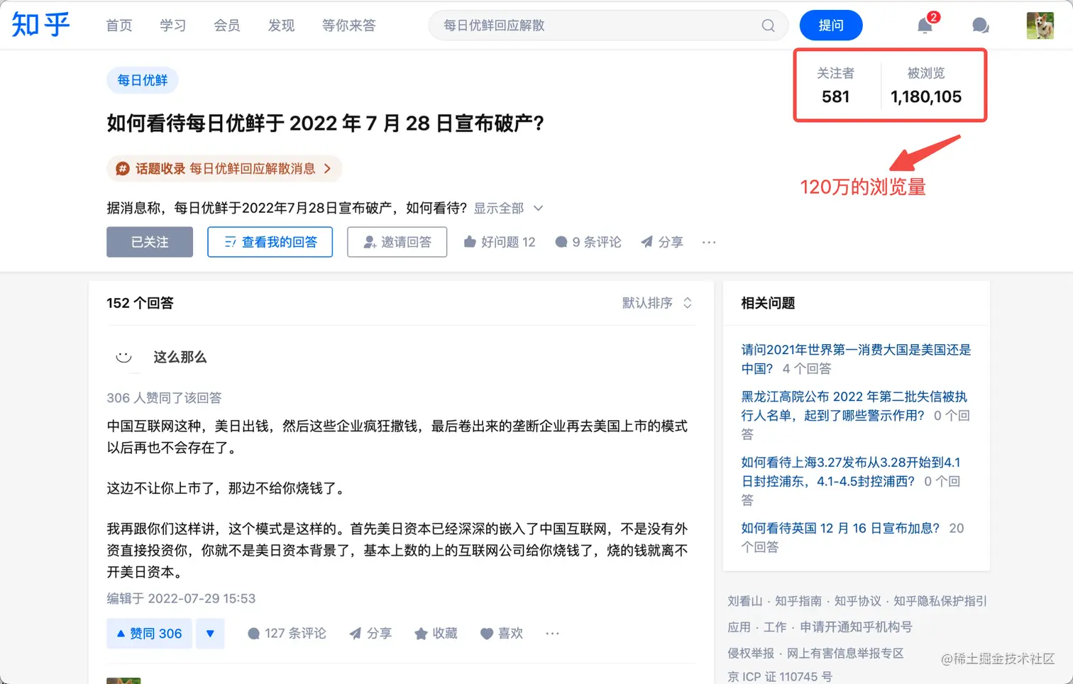Viewport: 1073px width, 684px height.
Task: Click 邀请回答 button
Action: click(x=397, y=242)
